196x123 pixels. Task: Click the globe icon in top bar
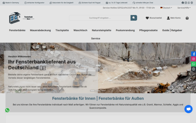click(192, 3)
